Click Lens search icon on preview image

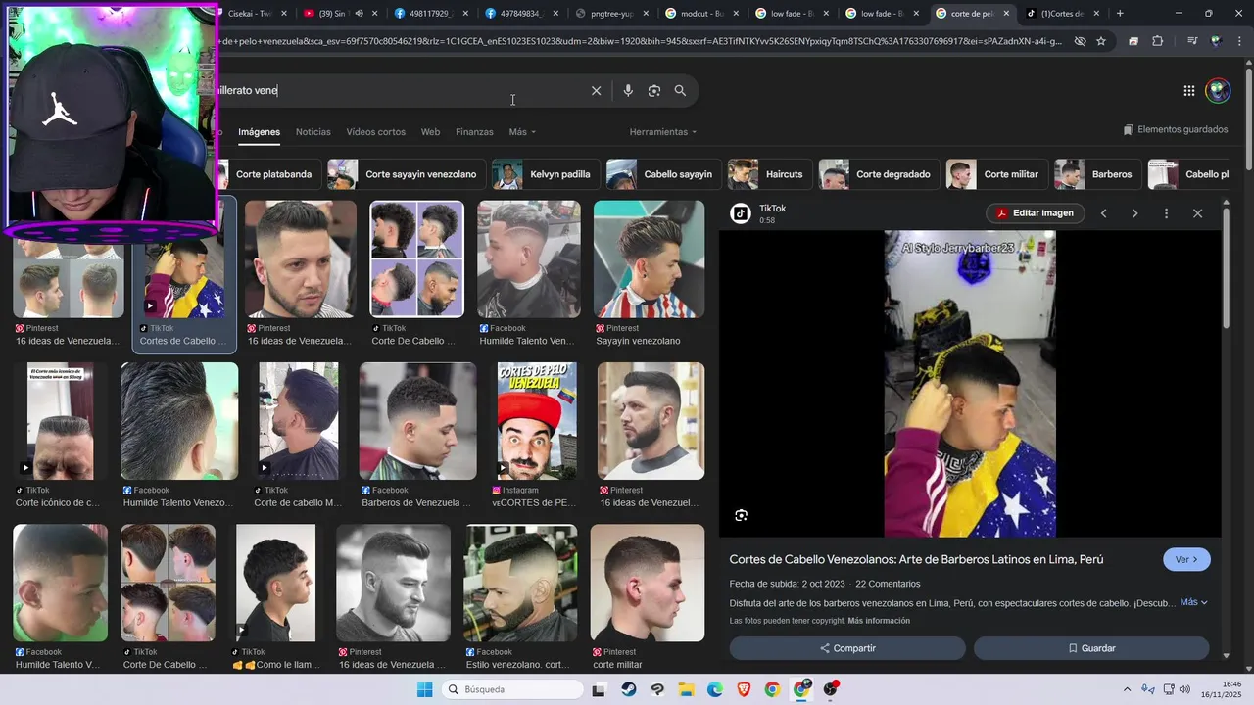[742, 515]
